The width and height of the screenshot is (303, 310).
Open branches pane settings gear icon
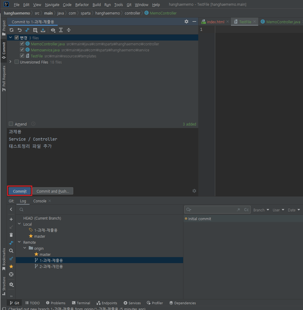[x=11, y=285]
